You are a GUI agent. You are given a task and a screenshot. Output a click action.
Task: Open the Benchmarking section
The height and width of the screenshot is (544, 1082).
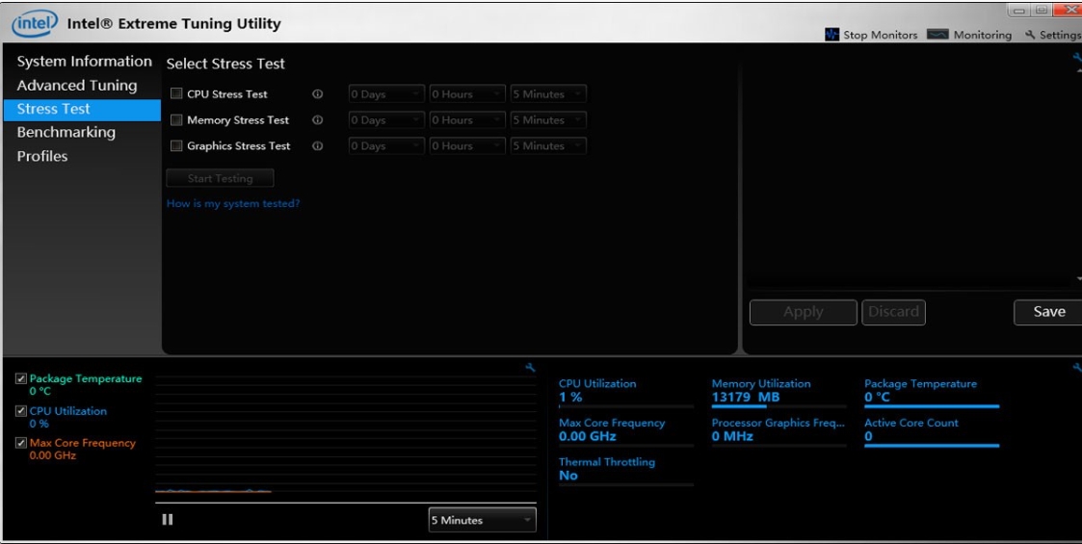coord(66,133)
